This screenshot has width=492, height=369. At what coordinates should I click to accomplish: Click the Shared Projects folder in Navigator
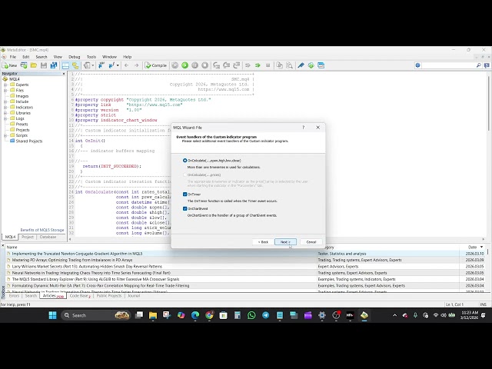(x=26, y=141)
